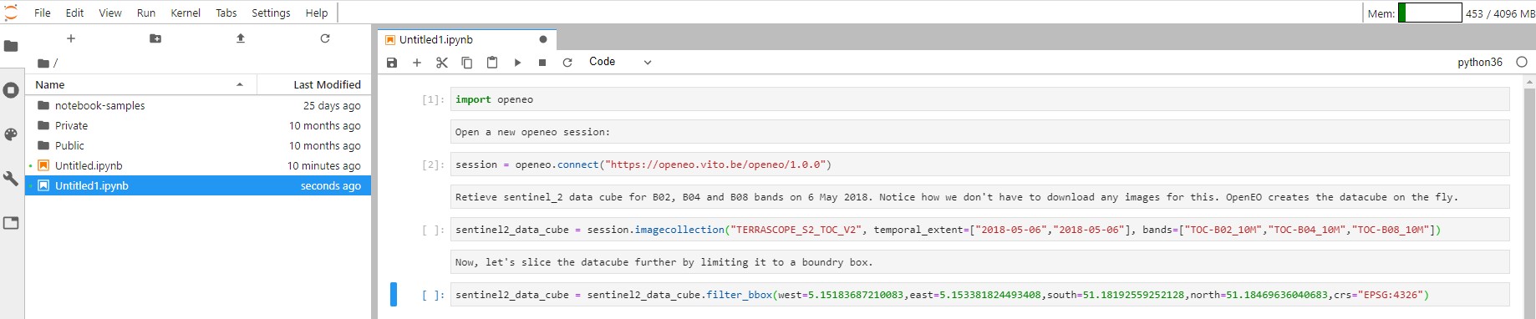1536x319 pixels.
Task: Sort files by Name column
Action: [x=140, y=84]
